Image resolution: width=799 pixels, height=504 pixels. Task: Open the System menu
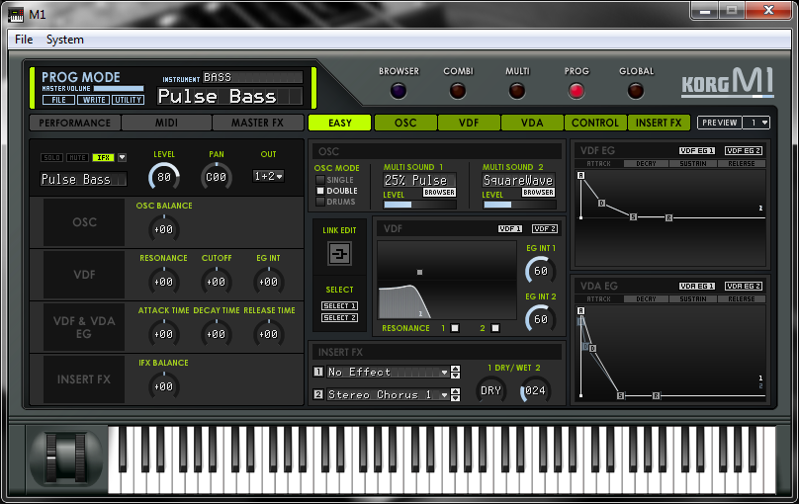pos(64,40)
